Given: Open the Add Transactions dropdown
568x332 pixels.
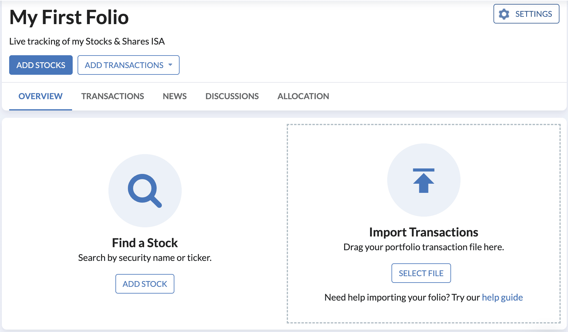Looking at the screenshot, I should click(x=128, y=65).
